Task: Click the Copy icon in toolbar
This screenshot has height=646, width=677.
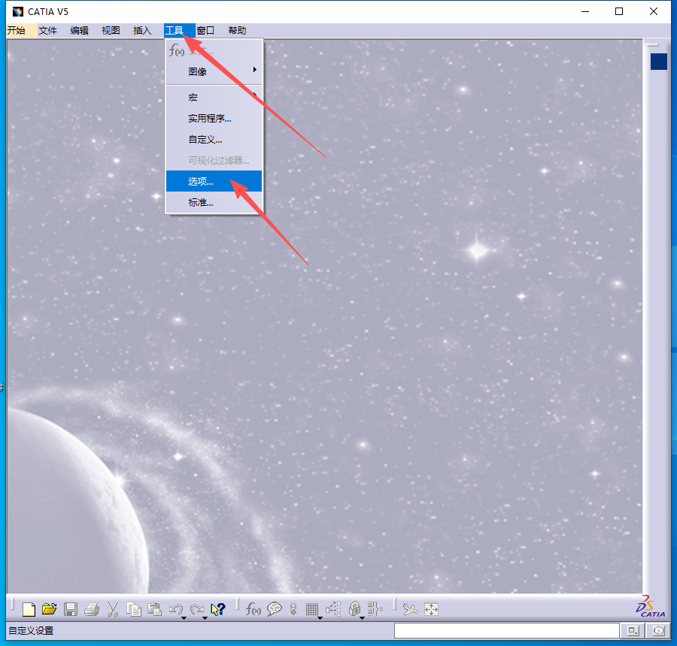Action: [134, 609]
